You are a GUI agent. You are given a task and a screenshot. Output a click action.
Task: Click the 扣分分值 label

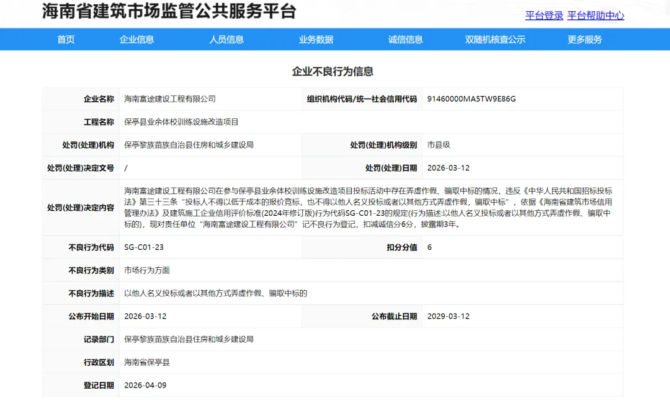[x=401, y=247]
